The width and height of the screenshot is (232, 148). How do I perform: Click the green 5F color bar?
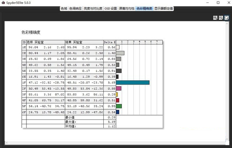[x=119, y=106]
